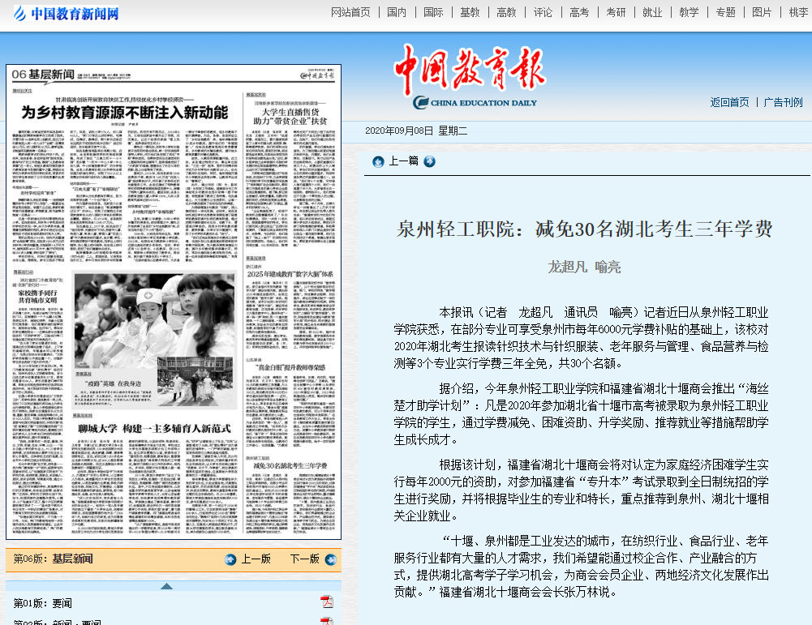Open the children's photo on the newspaper page
This screenshot has width=812, height=625.
[x=154, y=321]
